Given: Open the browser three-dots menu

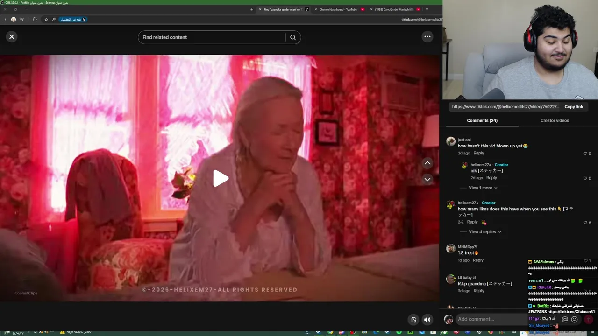Looking at the screenshot, I should 5,19.
